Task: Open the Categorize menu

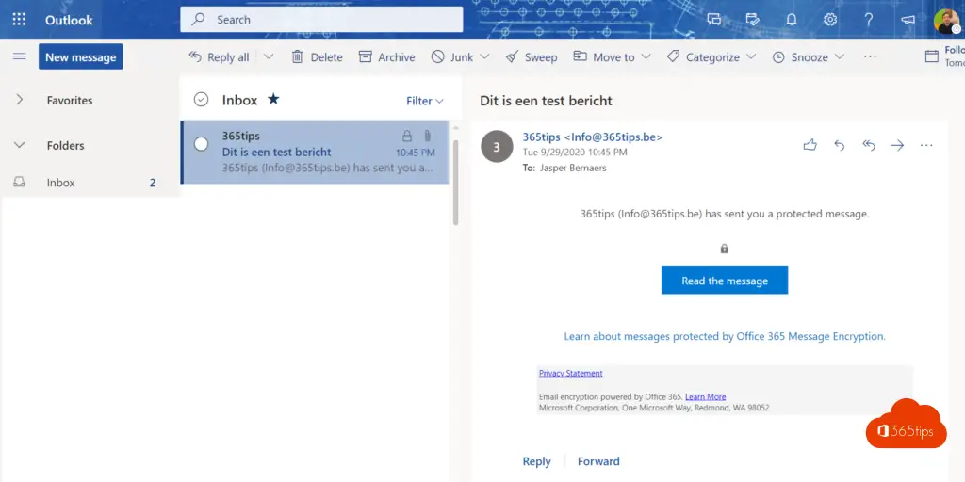Action: point(711,57)
